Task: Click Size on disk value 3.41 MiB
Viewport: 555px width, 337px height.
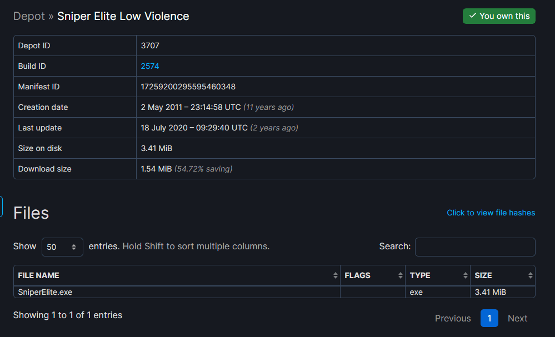Action: click(x=157, y=148)
